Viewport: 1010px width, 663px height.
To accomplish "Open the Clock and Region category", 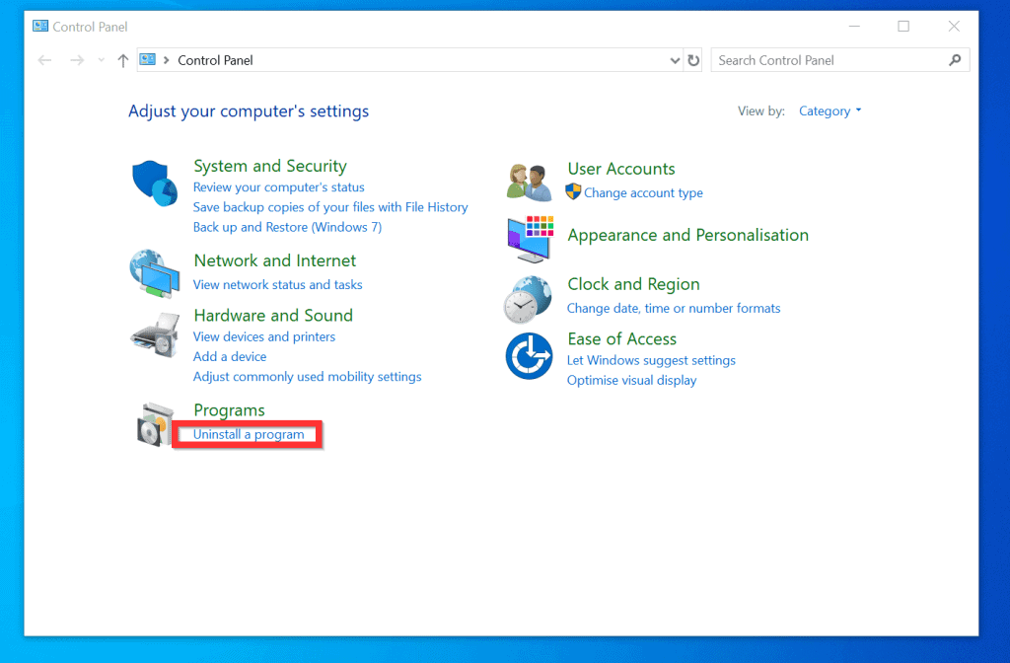I will [633, 284].
